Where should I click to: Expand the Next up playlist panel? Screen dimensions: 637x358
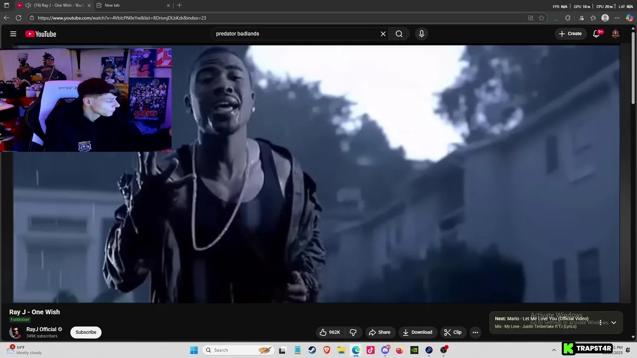(614, 323)
